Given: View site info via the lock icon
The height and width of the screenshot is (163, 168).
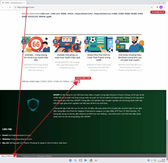Looking at the screenshot, I should pyautogui.click(x=15, y=7).
